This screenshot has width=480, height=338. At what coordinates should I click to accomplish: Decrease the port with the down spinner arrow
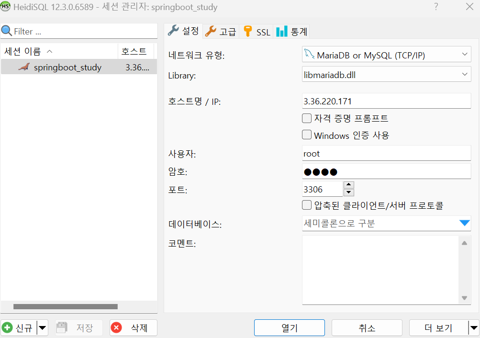[x=349, y=192]
